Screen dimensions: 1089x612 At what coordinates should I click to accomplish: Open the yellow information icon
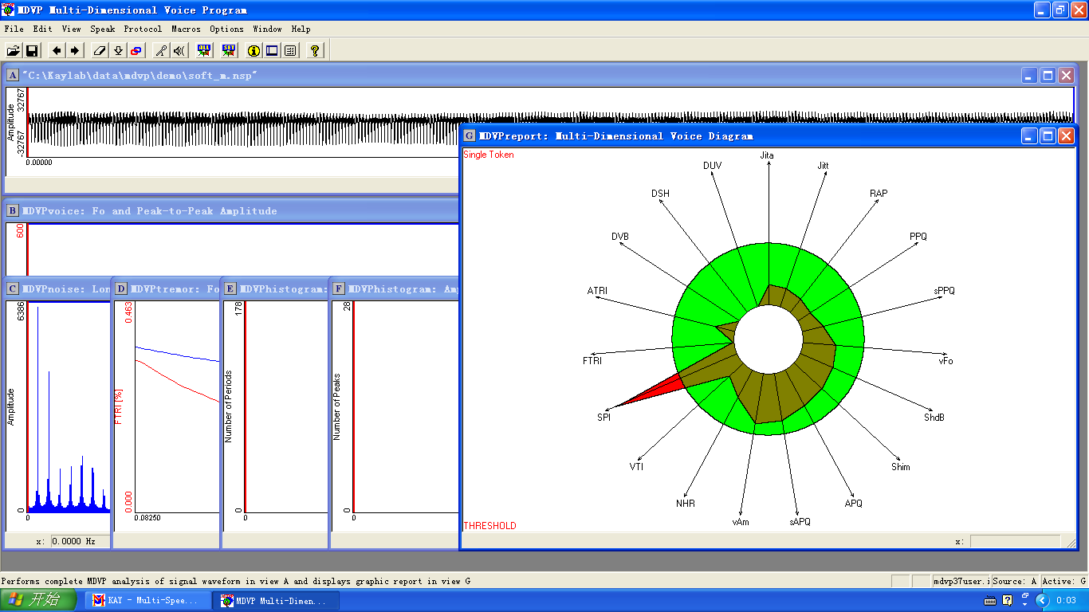[254, 51]
